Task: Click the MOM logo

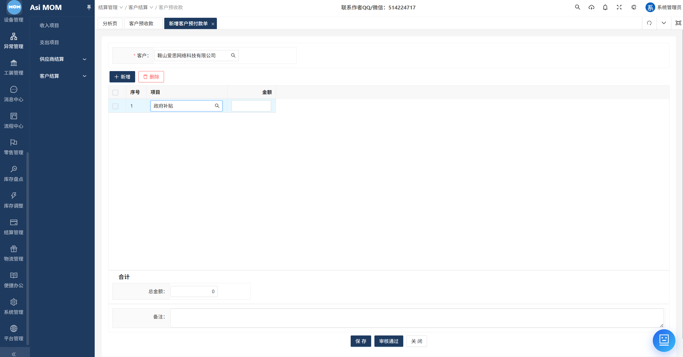Action: 14,7
